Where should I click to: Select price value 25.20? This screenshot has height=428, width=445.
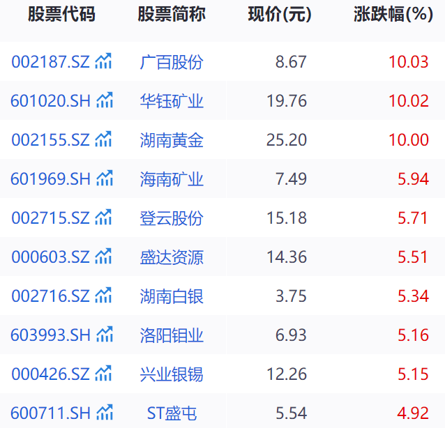(x=287, y=139)
